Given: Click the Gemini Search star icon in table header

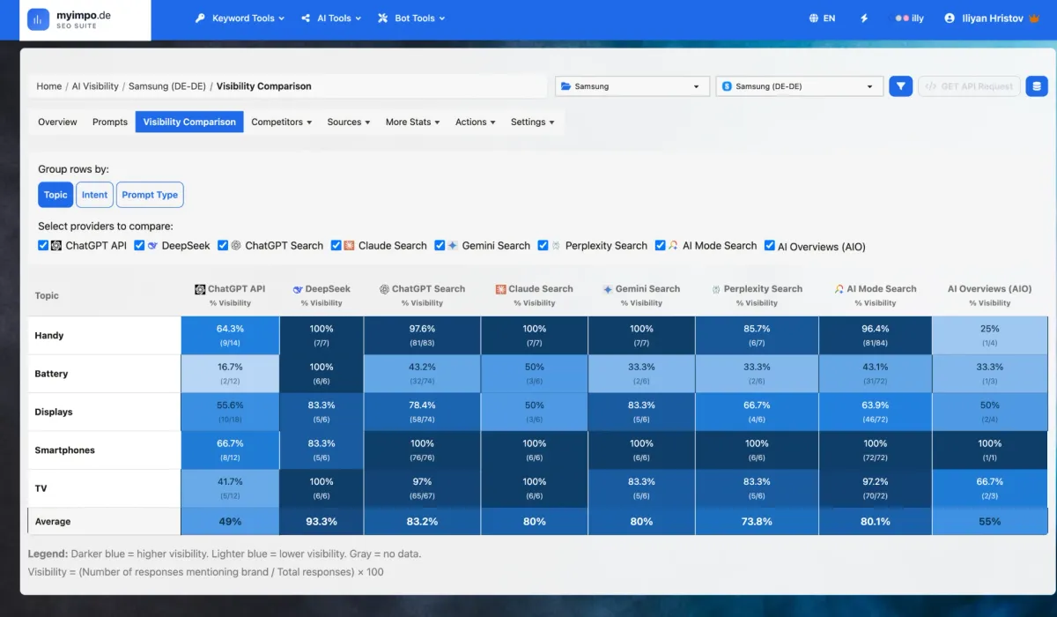Looking at the screenshot, I should click(x=608, y=288).
